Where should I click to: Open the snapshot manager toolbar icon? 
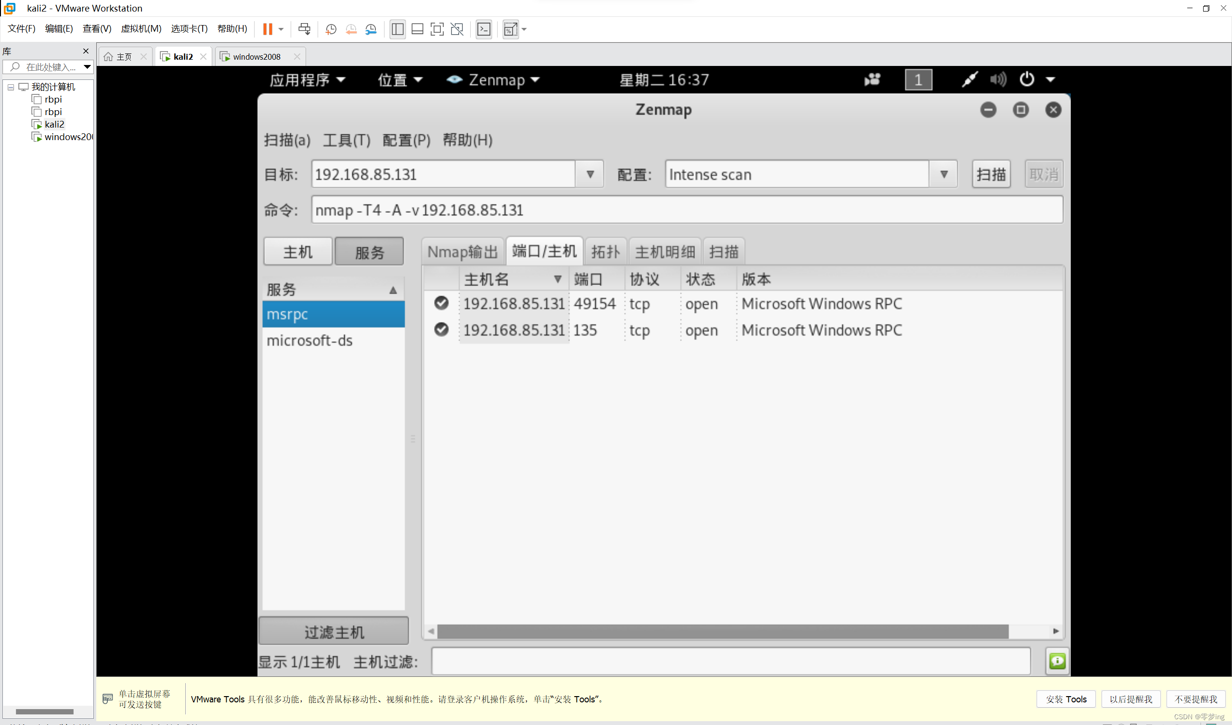tap(371, 29)
